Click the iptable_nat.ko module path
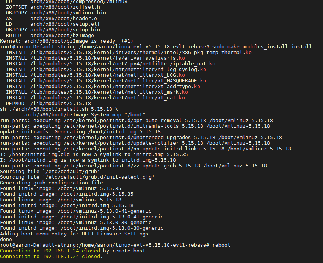 point(123,63)
